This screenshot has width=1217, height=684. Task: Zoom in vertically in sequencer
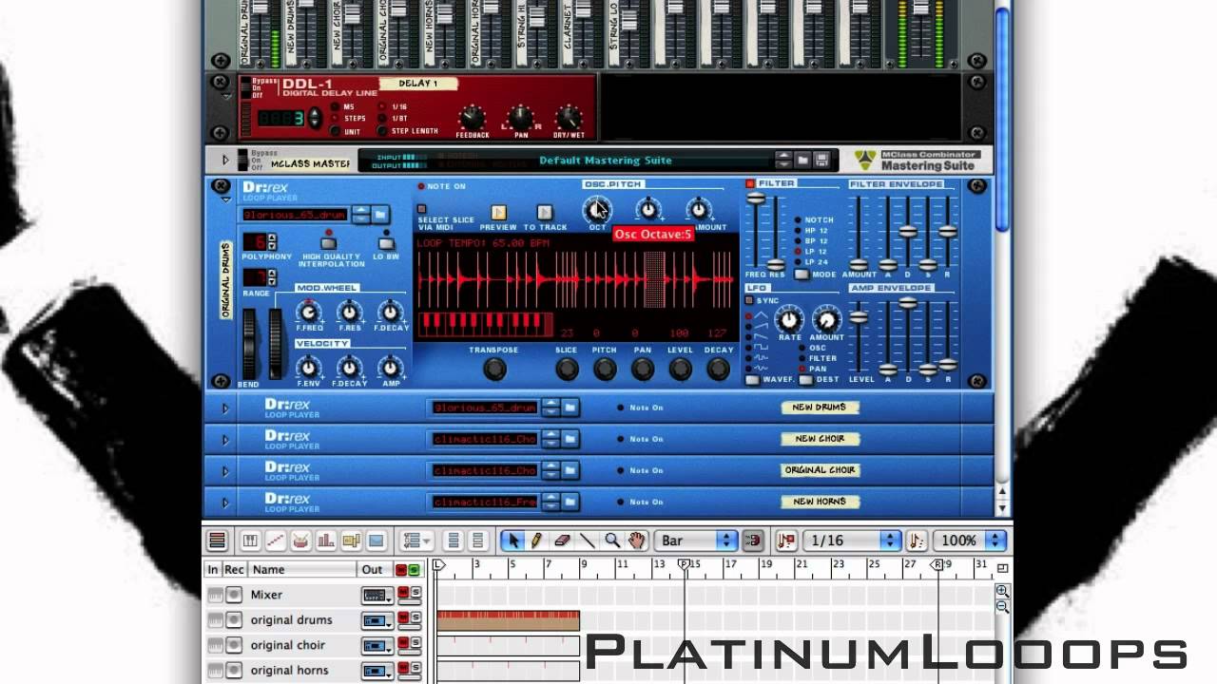click(1002, 591)
